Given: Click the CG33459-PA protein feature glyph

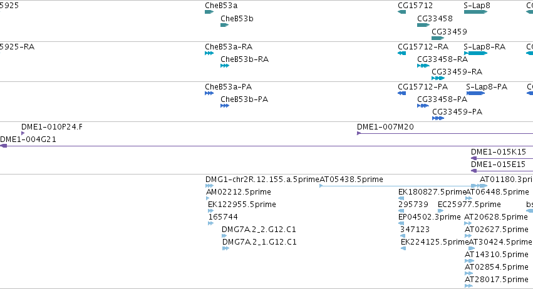Looking at the screenshot, I should 438,118.
